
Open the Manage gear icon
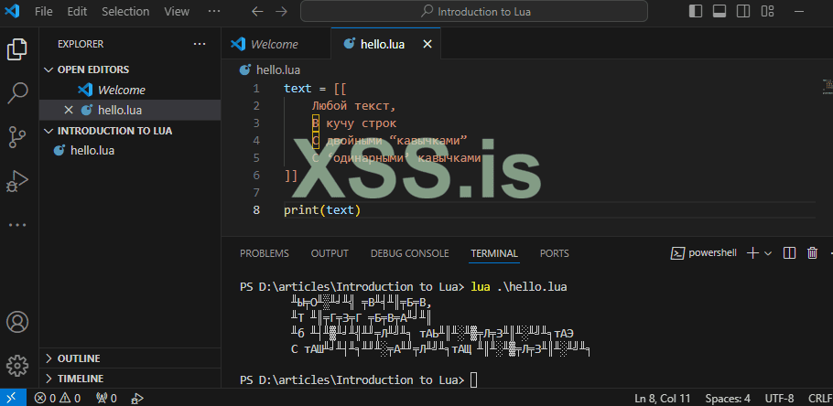click(x=17, y=366)
